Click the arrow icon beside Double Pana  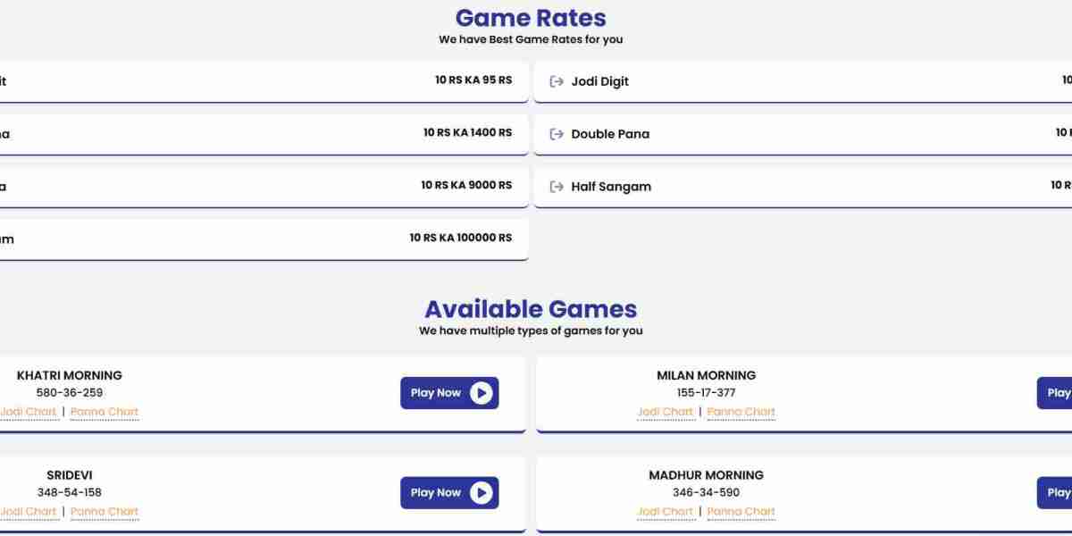pyautogui.click(x=556, y=134)
